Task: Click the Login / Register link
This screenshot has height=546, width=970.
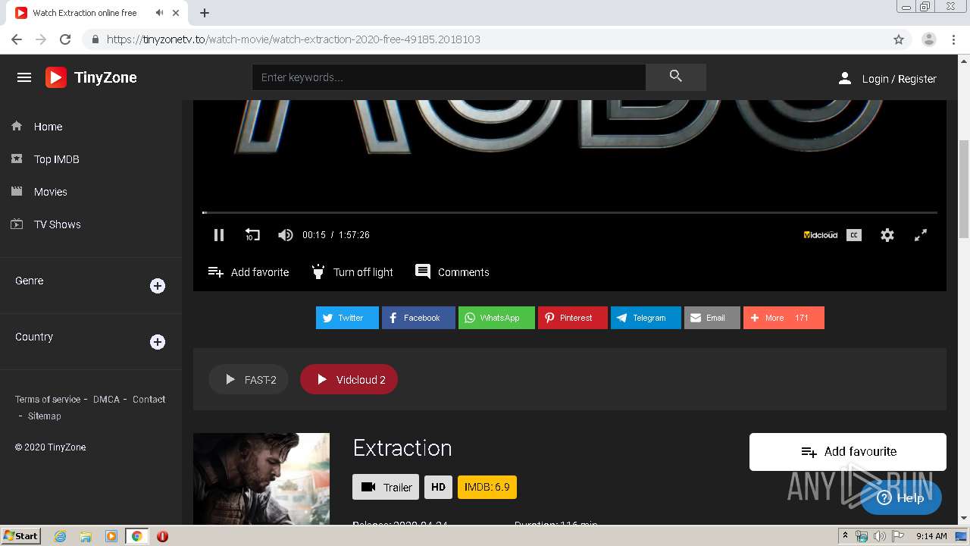Action: 887,79
